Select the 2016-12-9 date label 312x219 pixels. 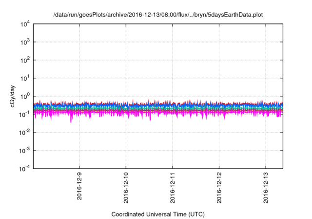pos(79,186)
